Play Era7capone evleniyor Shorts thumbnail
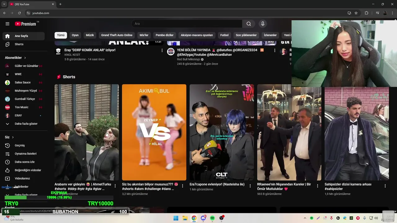 click(222, 132)
